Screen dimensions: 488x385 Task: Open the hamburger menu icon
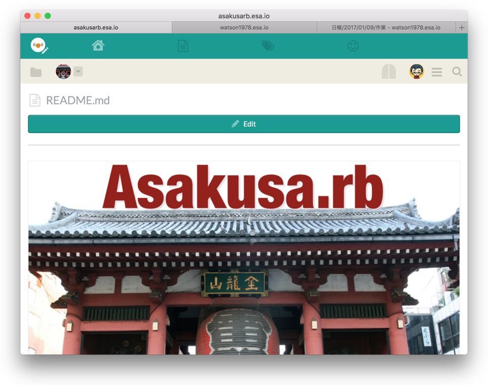[x=437, y=72]
